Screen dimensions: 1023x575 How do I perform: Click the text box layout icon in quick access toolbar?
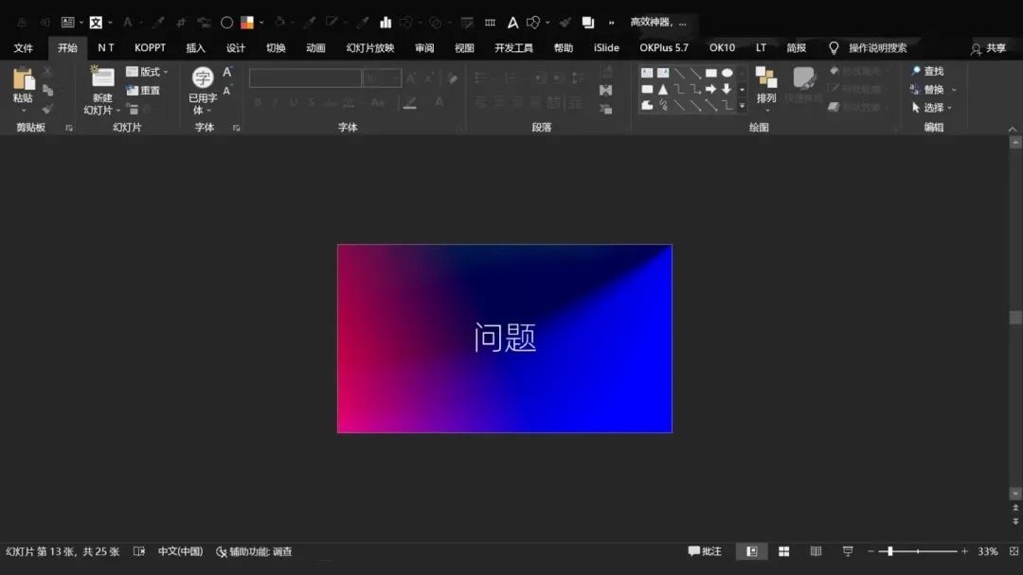(68, 23)
